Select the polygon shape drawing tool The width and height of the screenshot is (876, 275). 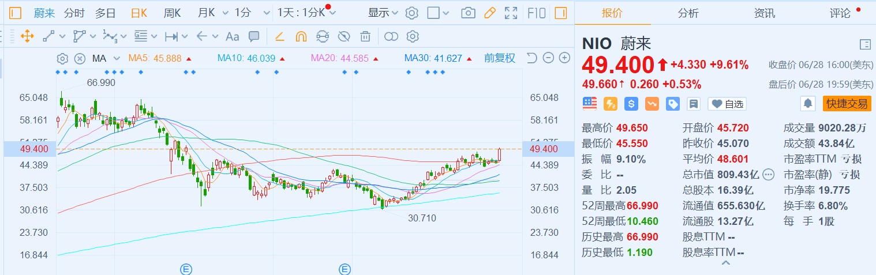79,36
